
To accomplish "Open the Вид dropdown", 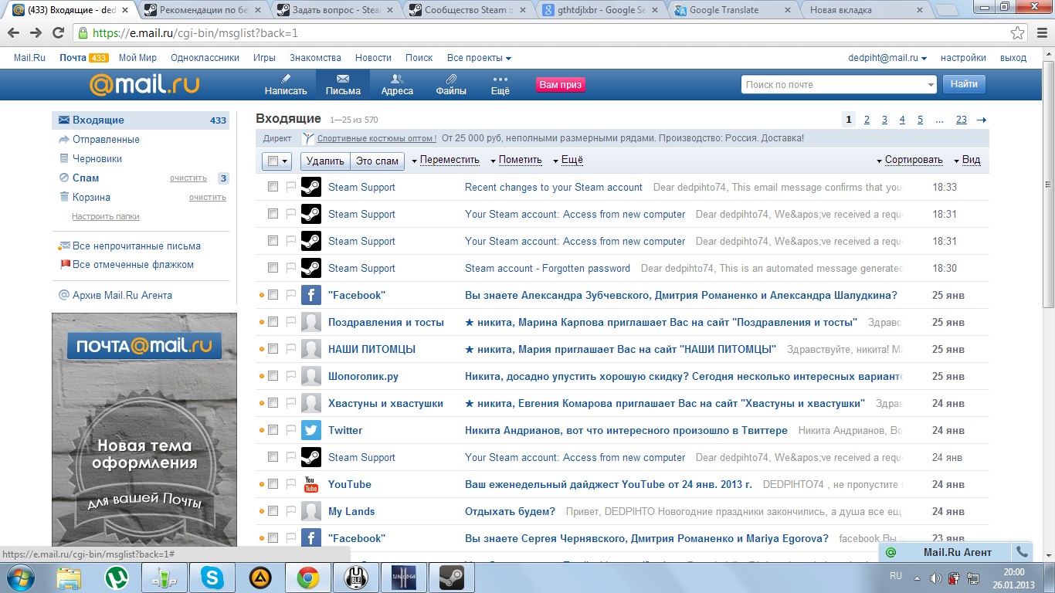I will click(x=967, y=161).
